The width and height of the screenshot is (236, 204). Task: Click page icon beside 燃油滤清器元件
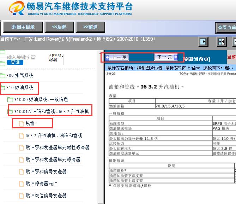coord(22,184)
